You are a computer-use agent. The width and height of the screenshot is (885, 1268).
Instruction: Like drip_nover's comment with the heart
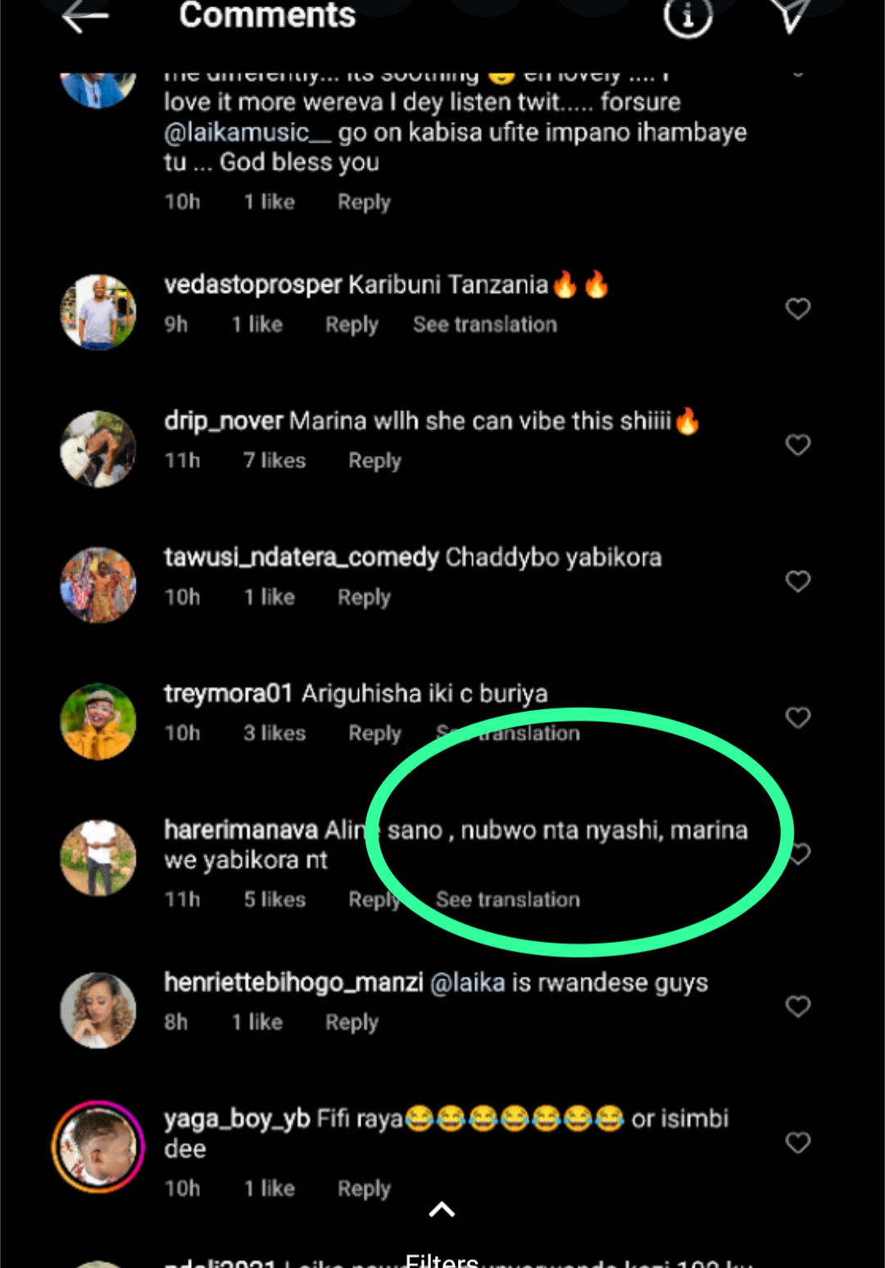pos(797,445)
